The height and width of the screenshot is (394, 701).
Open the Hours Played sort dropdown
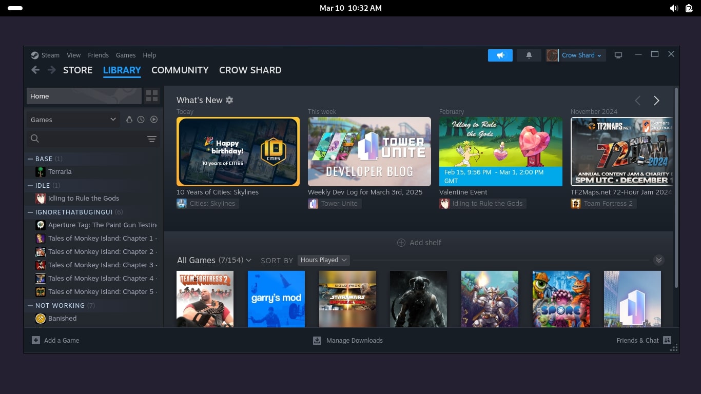coord(324,260)
